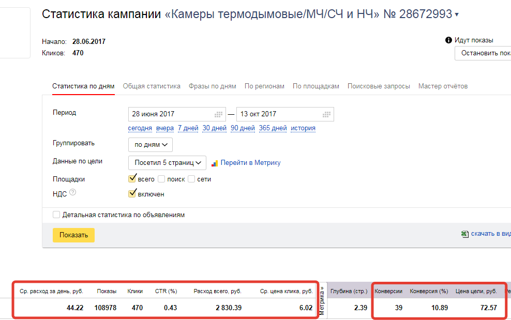Click the Excel download icon

click(x=465, y=234)
